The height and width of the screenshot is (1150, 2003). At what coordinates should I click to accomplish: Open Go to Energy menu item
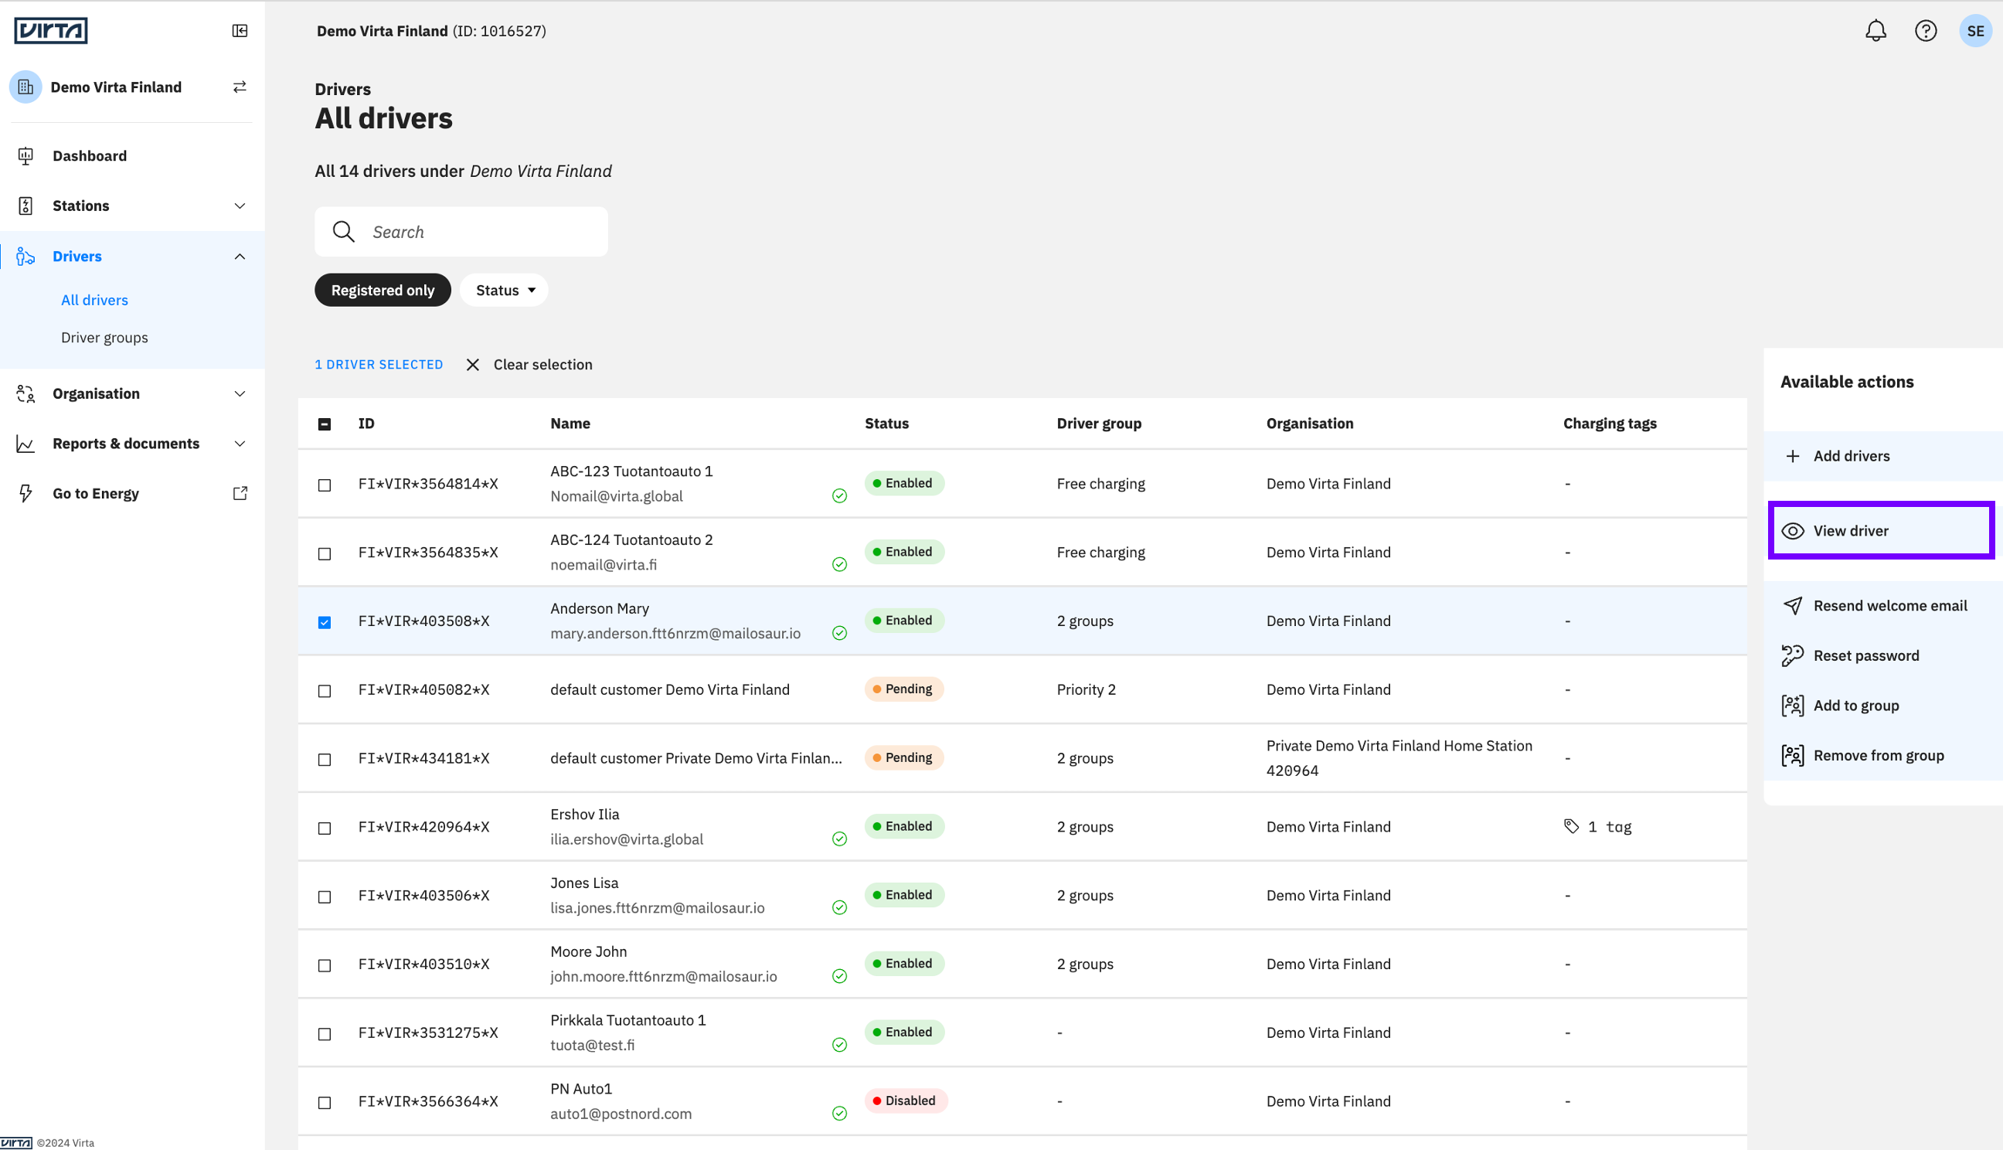click(133, 494)
